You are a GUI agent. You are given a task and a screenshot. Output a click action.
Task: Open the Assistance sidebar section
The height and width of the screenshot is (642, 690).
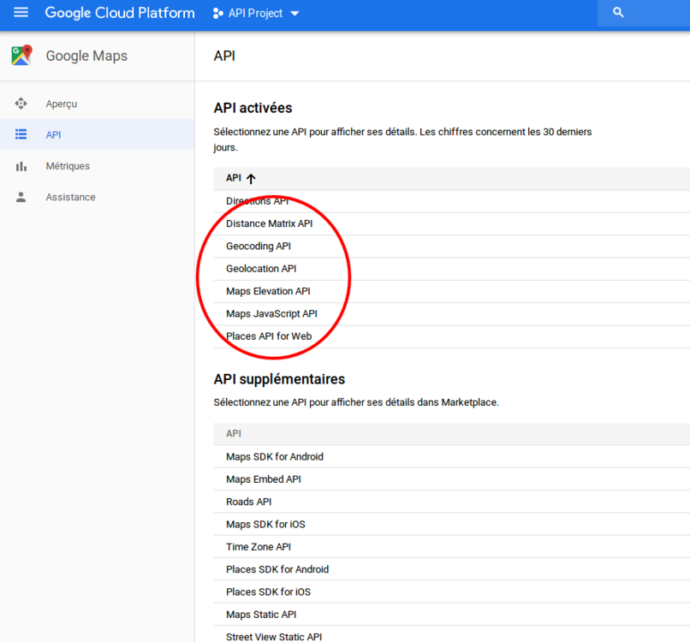click(x=69, y=197)
